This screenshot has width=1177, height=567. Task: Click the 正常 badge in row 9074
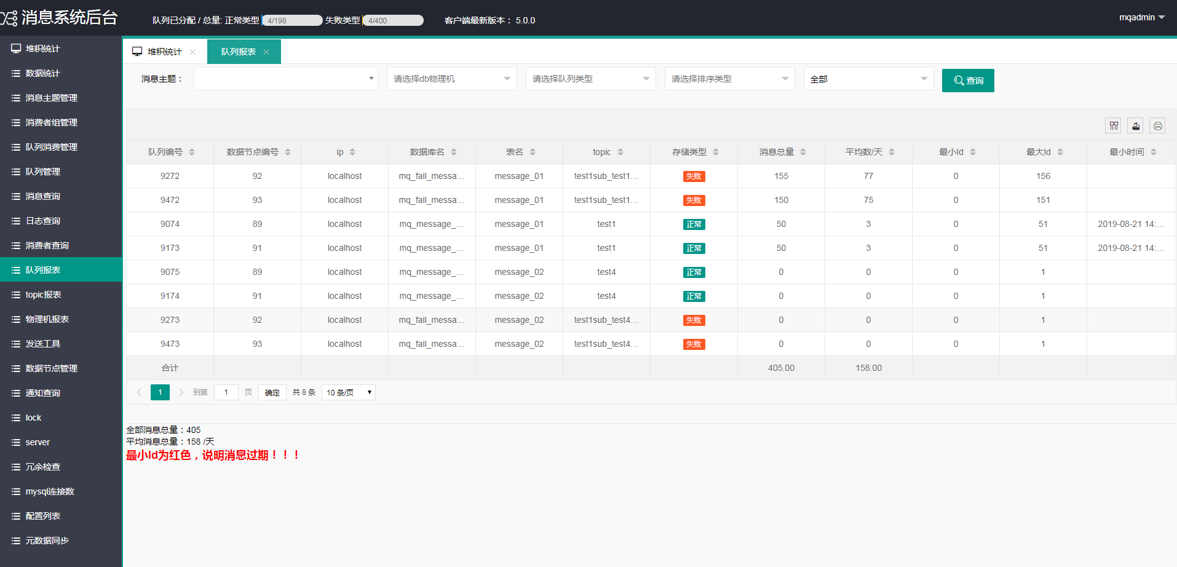click(694, 224)
